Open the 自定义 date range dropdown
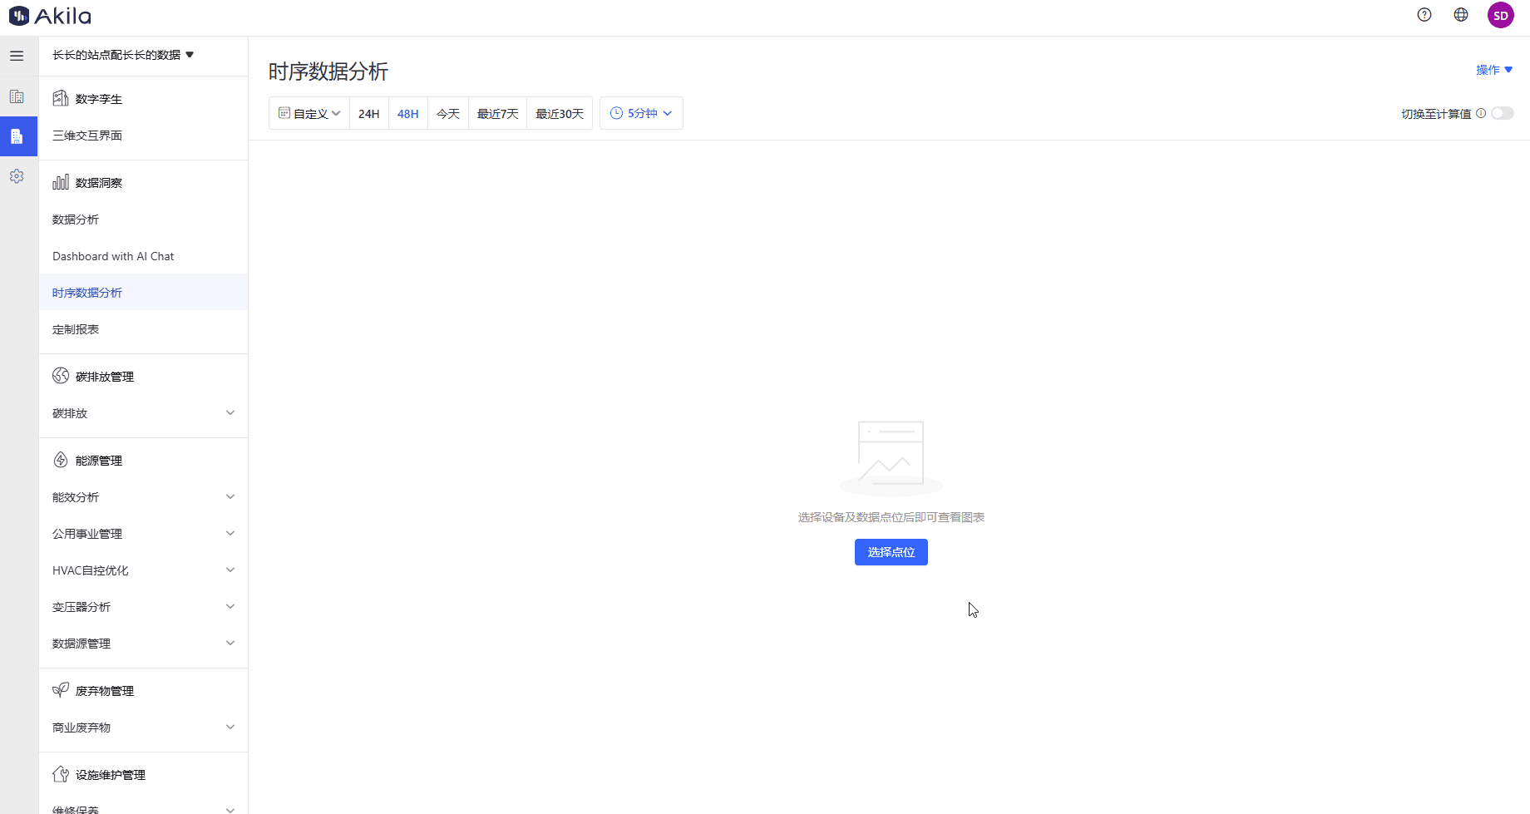The width and height of the screenshot is (1530, 814). tap(309, 113)
